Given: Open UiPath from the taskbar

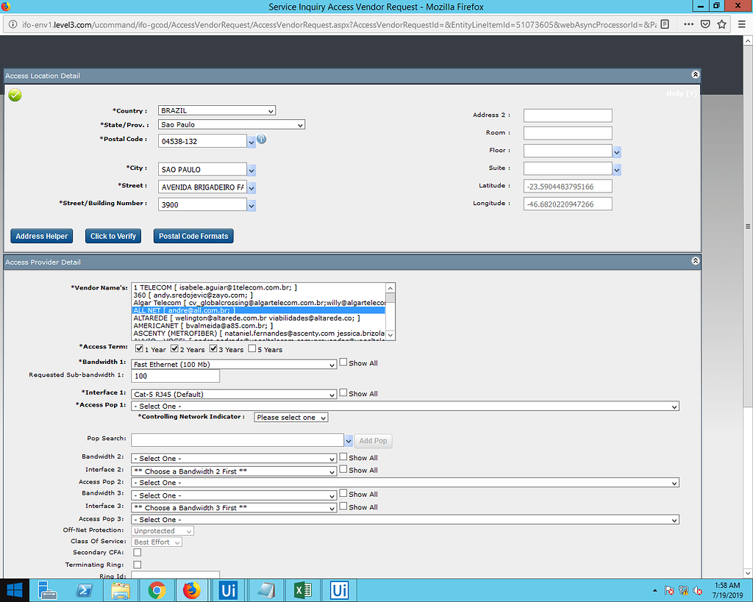Looking at the screenshot, I should point(229,590).
